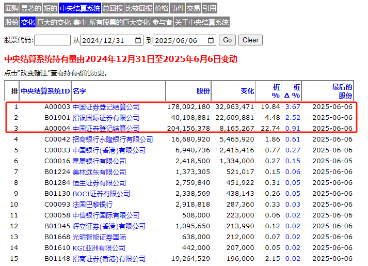Select change value 1,334,000
Image resolution: width=368 pixels, height=266 pixels.
237,161
